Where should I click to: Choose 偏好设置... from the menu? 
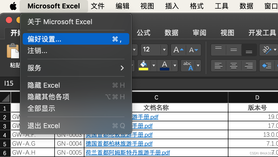(x=76, y=39)
